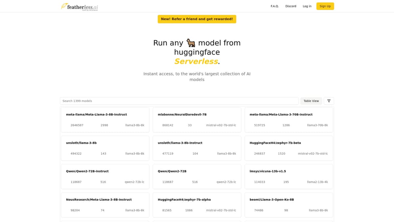Open the NousResearch/Meta-Llama-3-8B-Instruct card

point(105,205)
